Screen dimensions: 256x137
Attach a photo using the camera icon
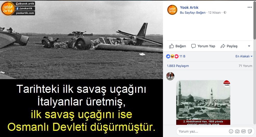point(237,131)
